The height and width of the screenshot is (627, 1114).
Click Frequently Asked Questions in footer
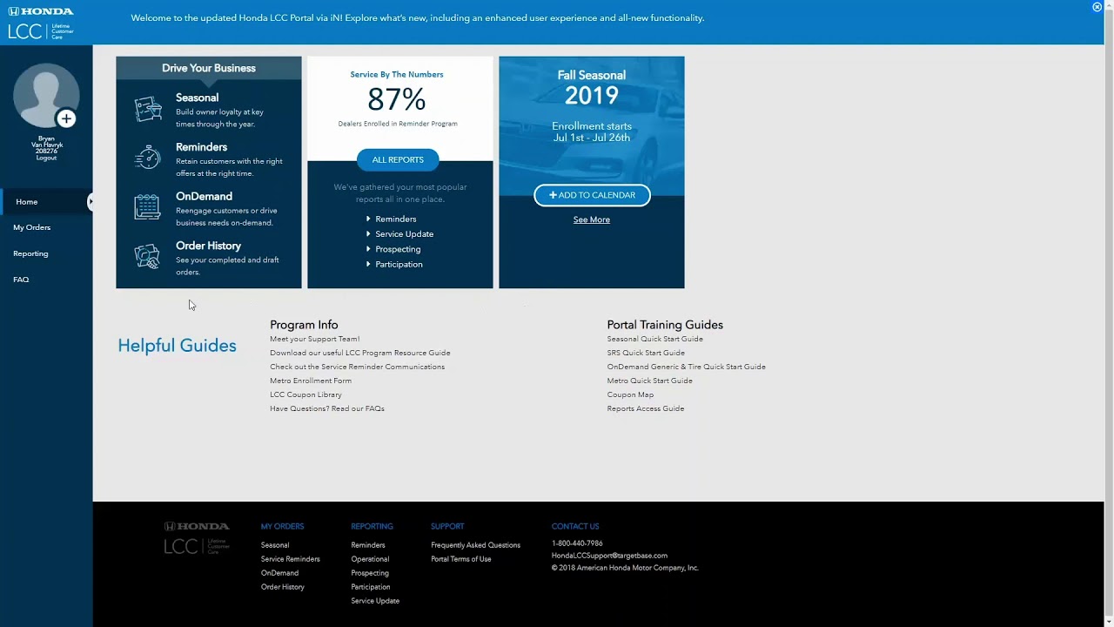(475, 545)
